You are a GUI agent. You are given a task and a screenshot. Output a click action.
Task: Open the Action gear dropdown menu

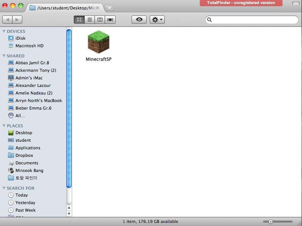pos(157,20)
